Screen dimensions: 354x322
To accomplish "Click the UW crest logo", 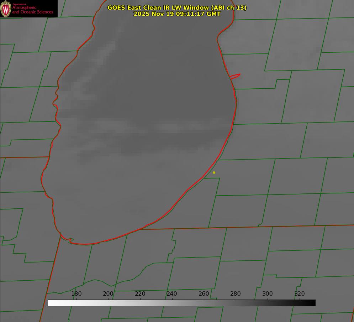I will pos(6,9).
